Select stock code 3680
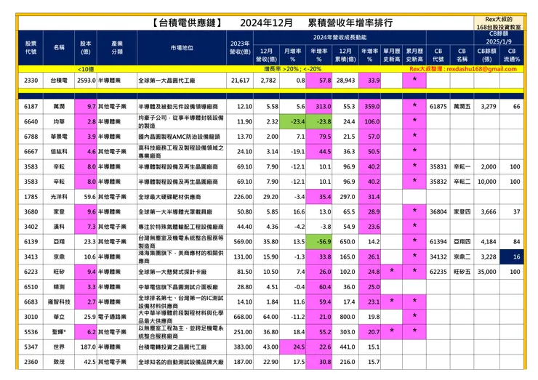 coord(31,211)
